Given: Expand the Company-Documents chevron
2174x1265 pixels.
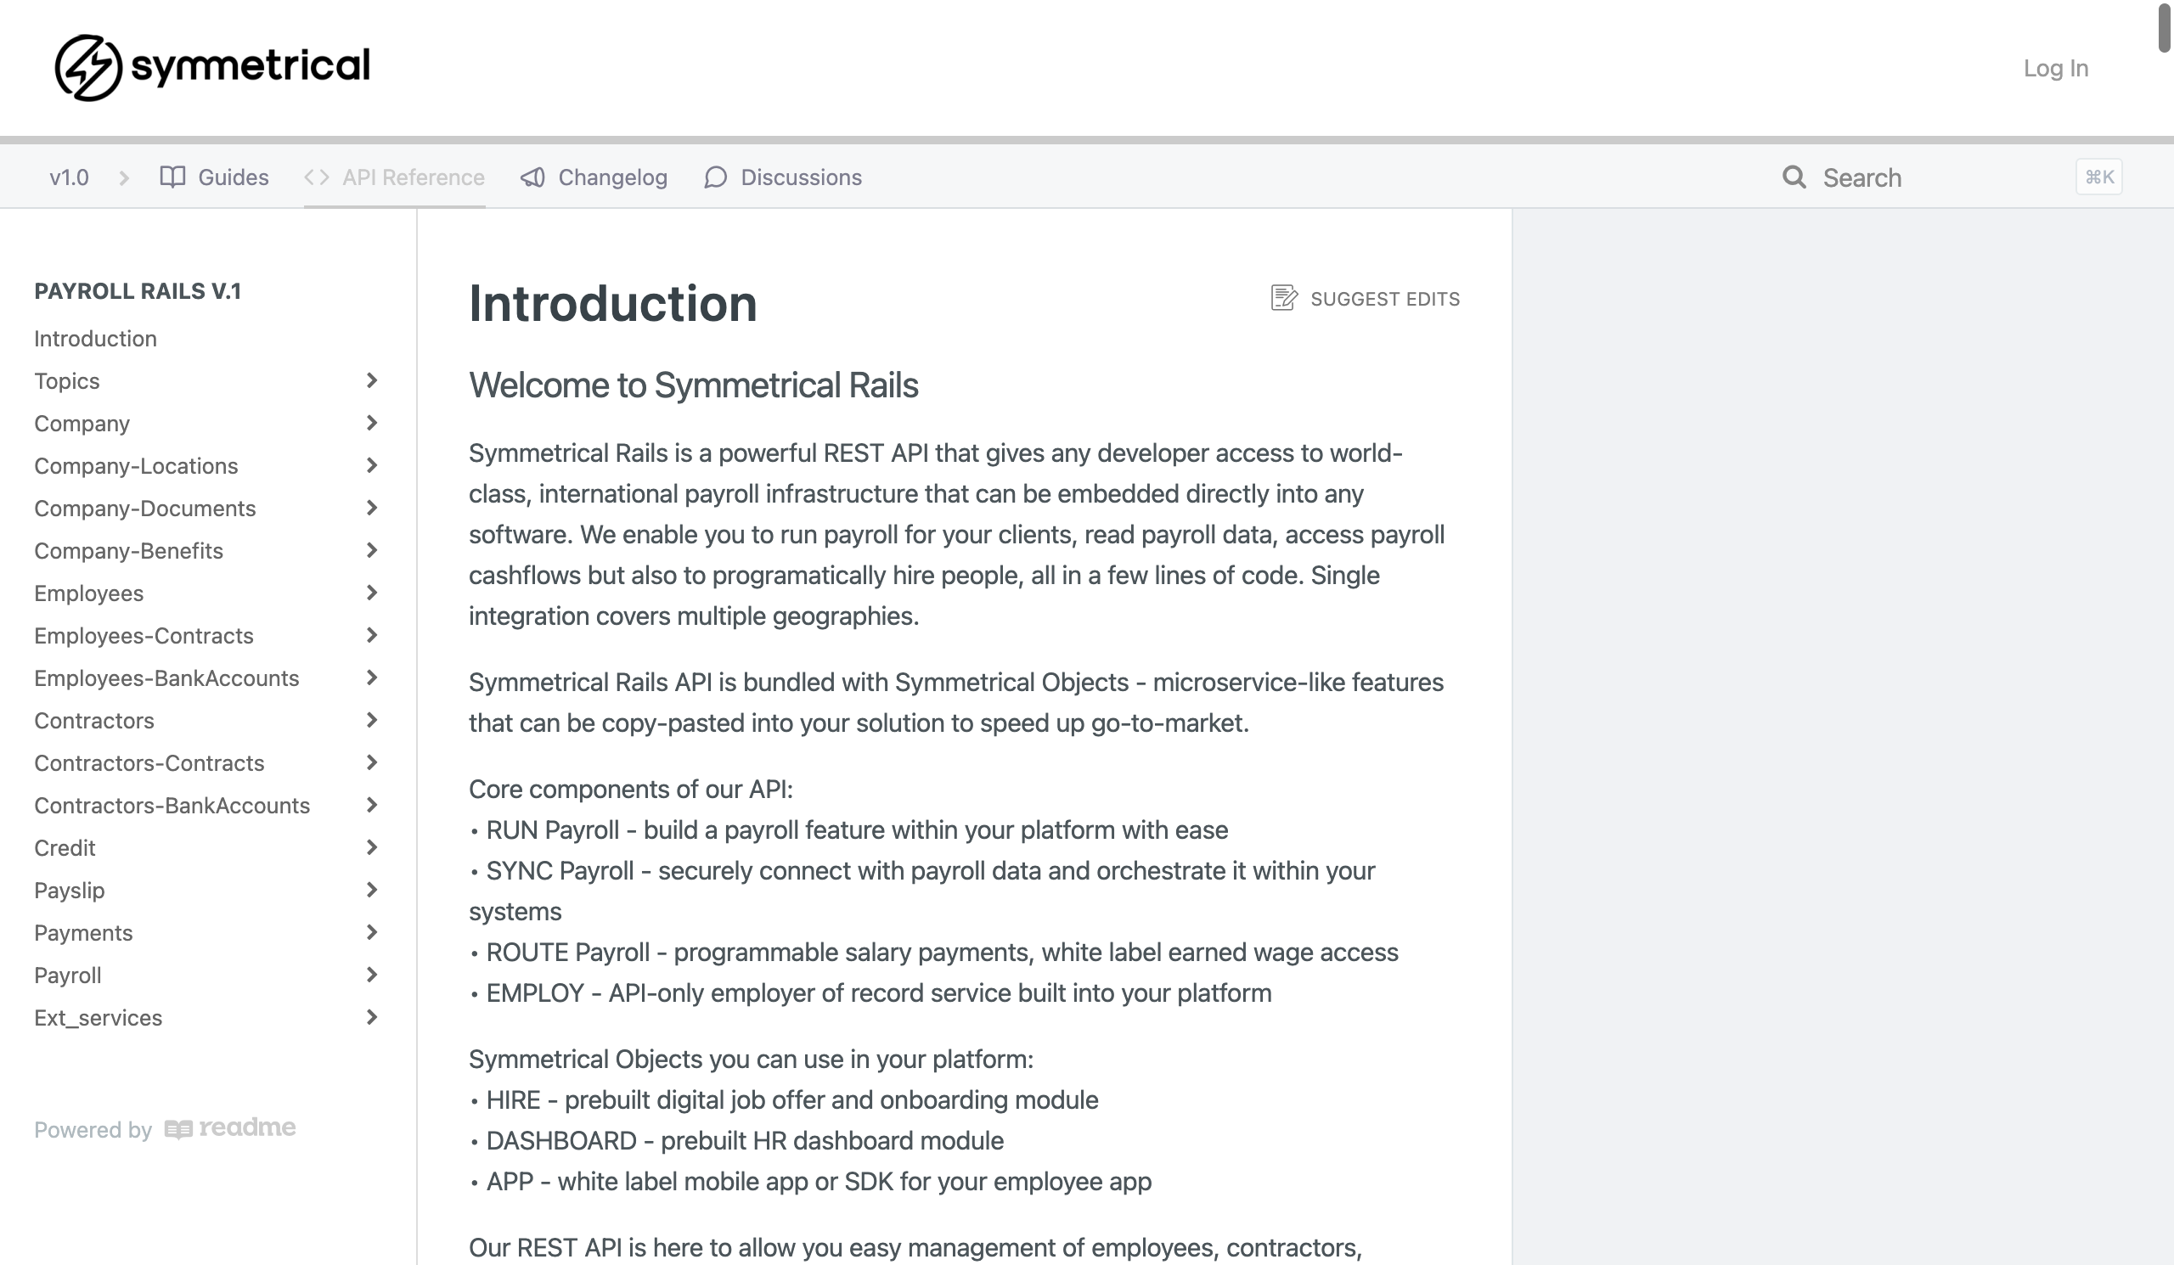Looking at the screenshot, I should click(372, 508).
